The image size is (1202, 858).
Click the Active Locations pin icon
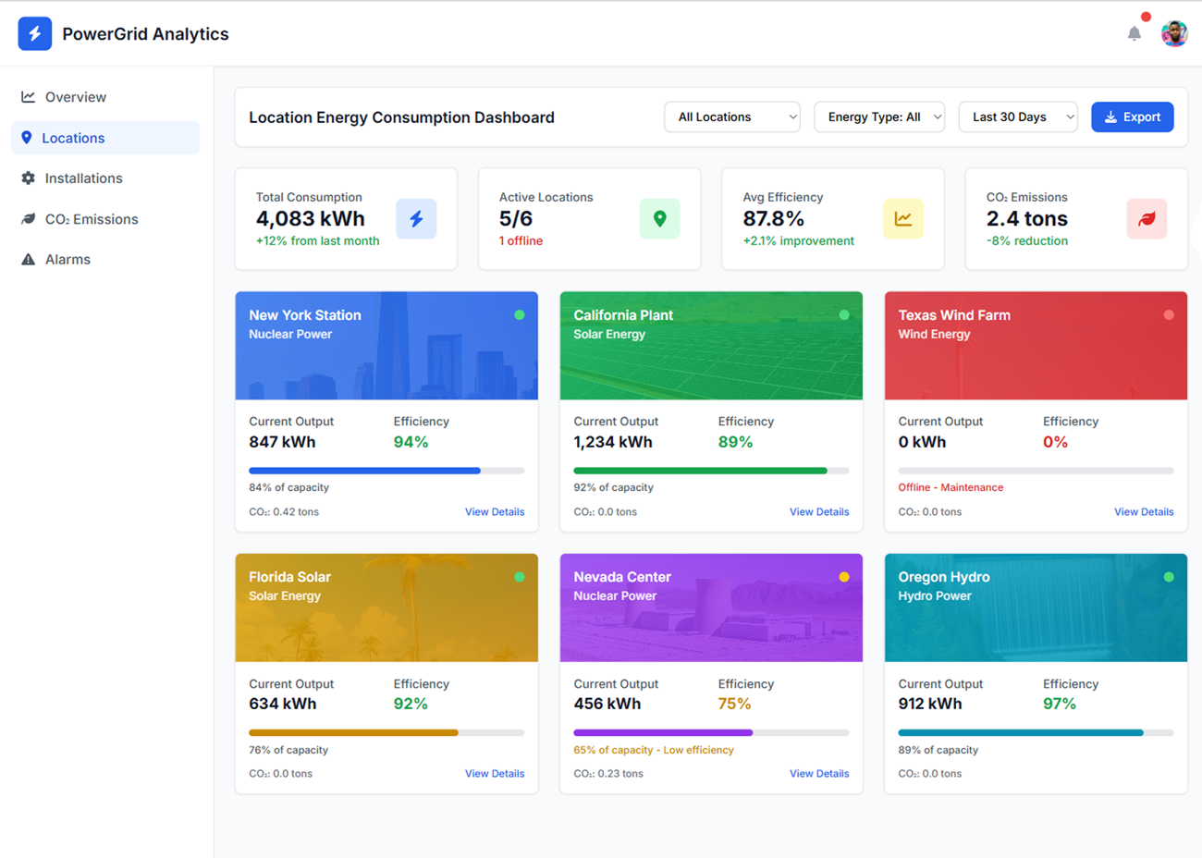click(x=659, y=219)
